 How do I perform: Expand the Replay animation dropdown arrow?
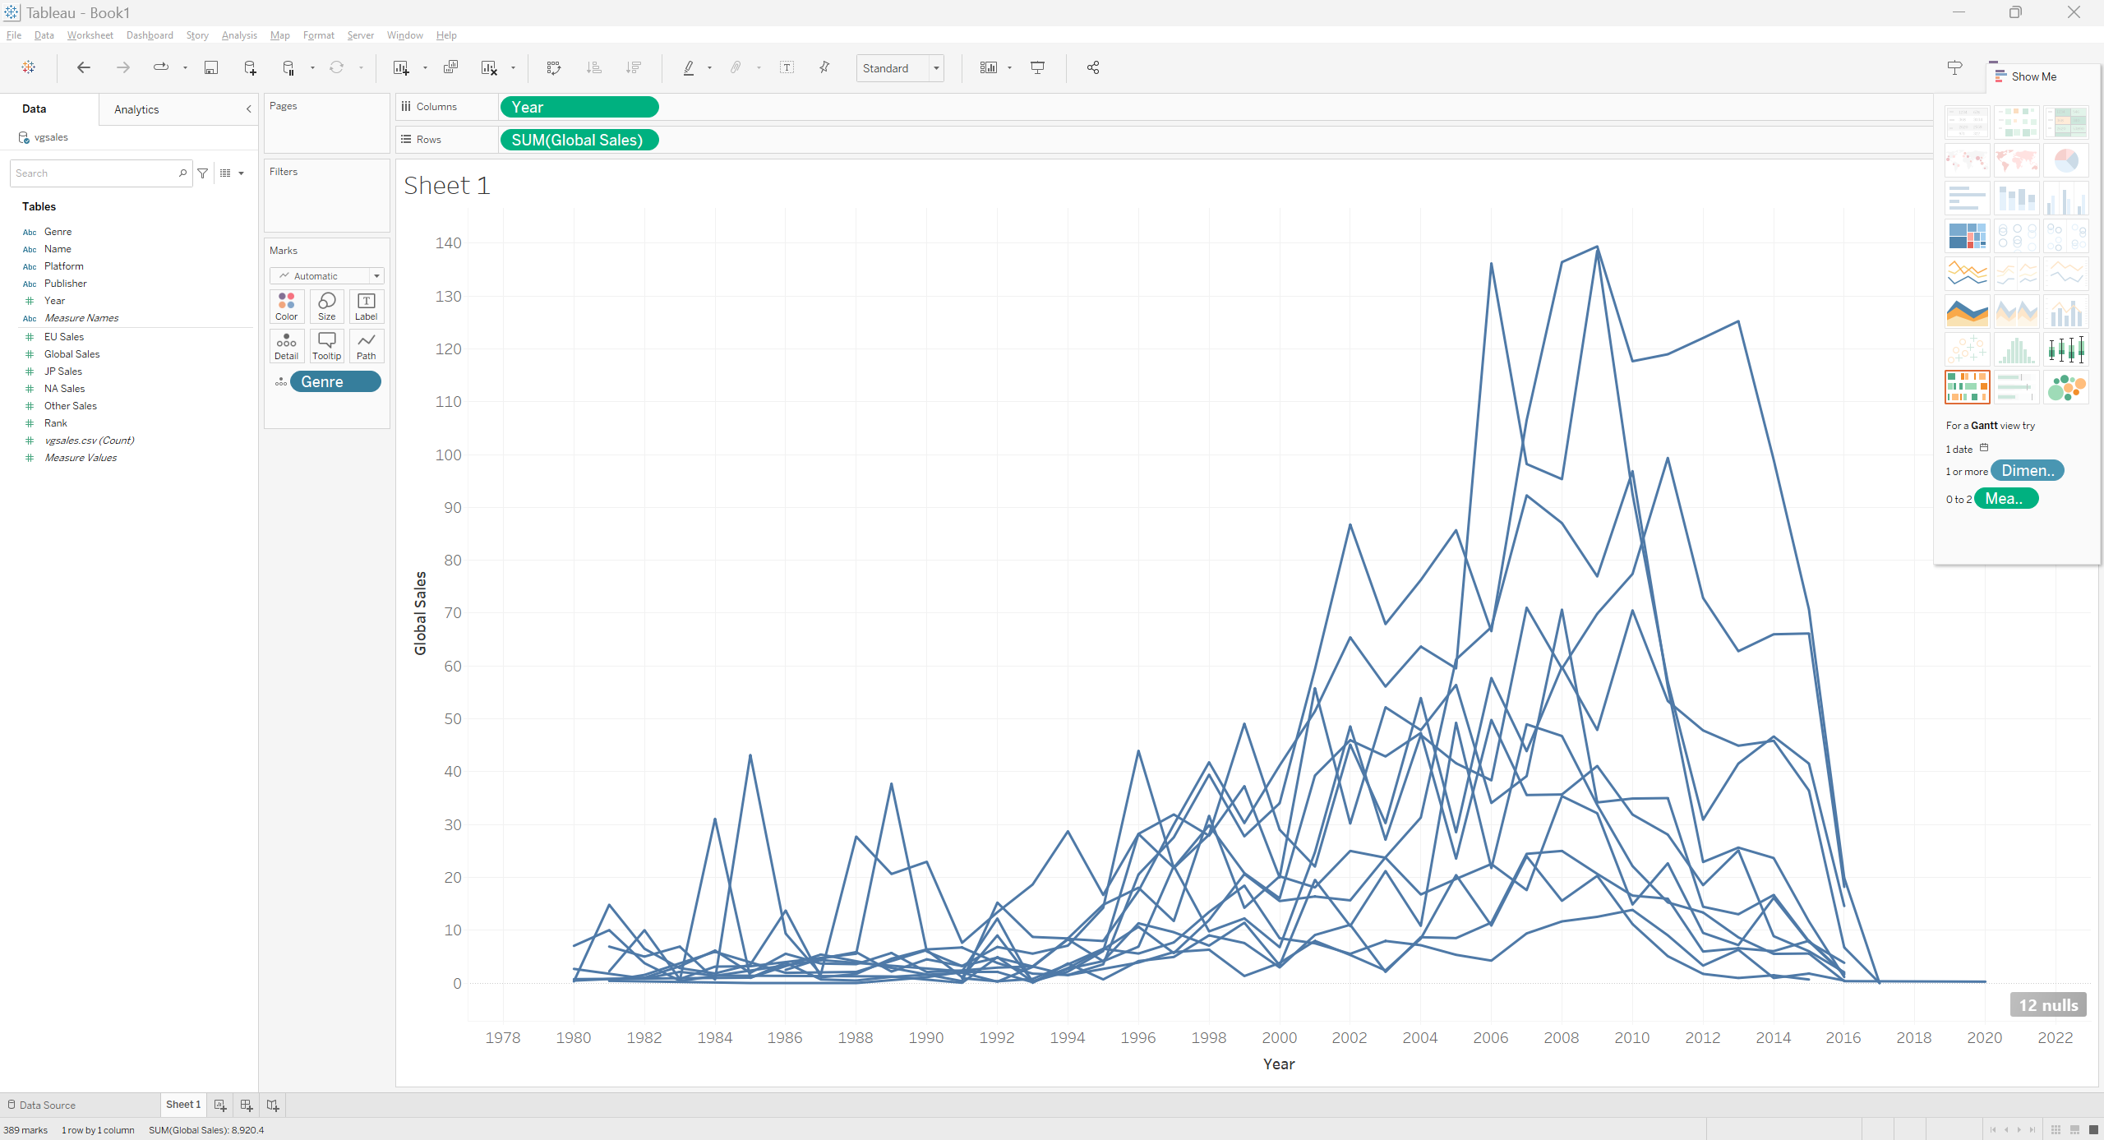185,68
